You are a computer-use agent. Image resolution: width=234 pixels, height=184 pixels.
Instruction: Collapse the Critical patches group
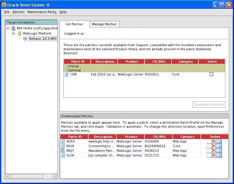coord(65,66)
